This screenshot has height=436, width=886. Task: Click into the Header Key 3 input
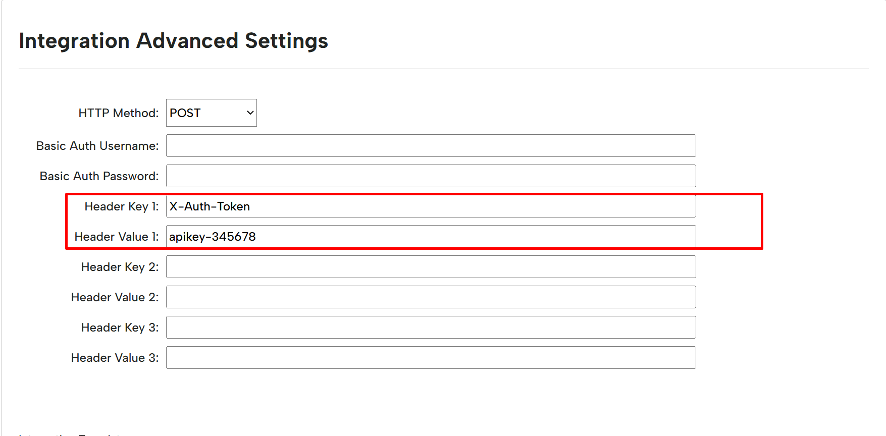(431, 328)
